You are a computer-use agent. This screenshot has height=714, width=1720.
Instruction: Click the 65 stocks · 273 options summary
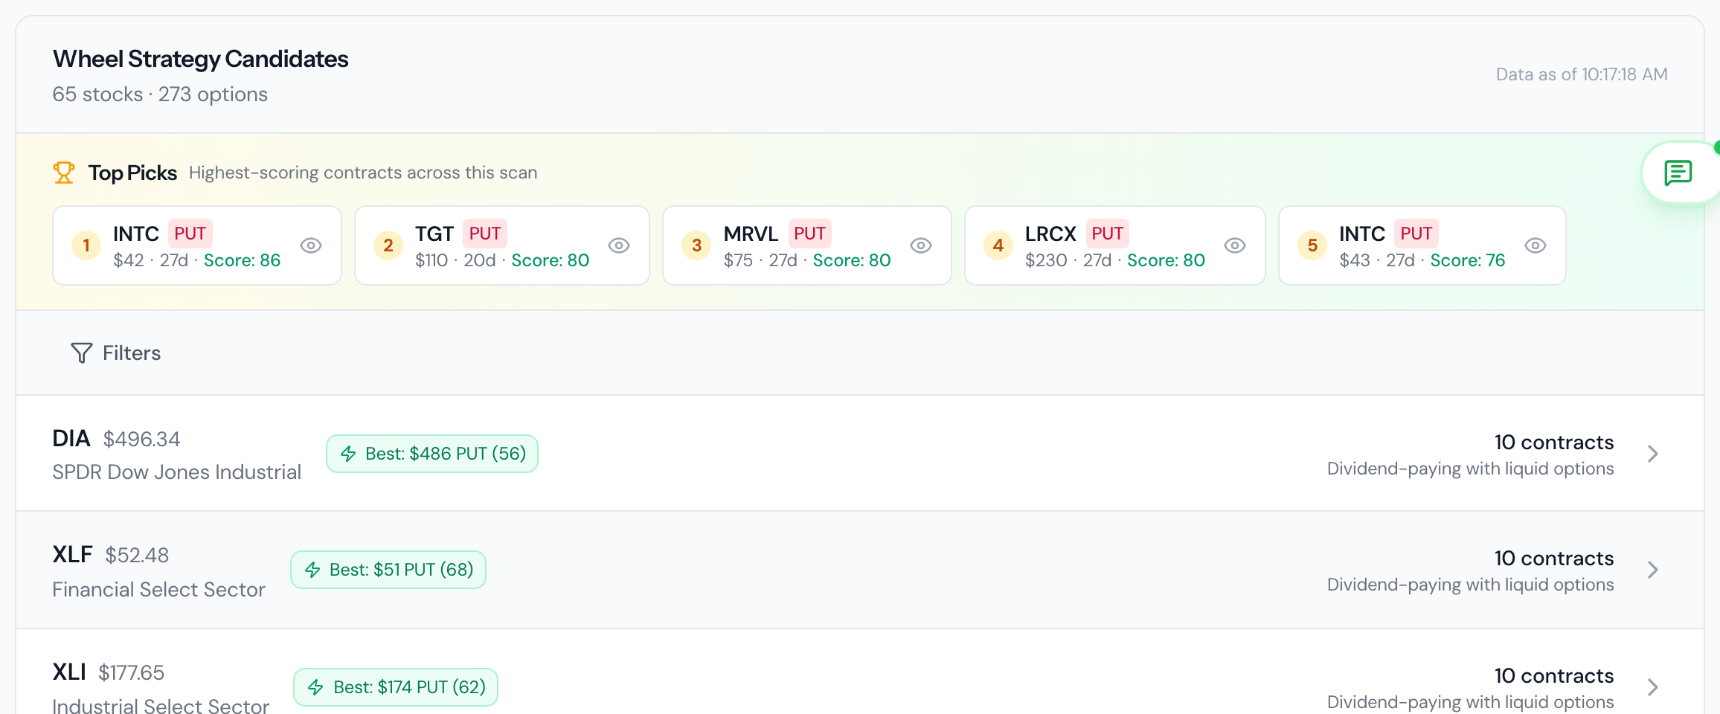pos(160,94)
